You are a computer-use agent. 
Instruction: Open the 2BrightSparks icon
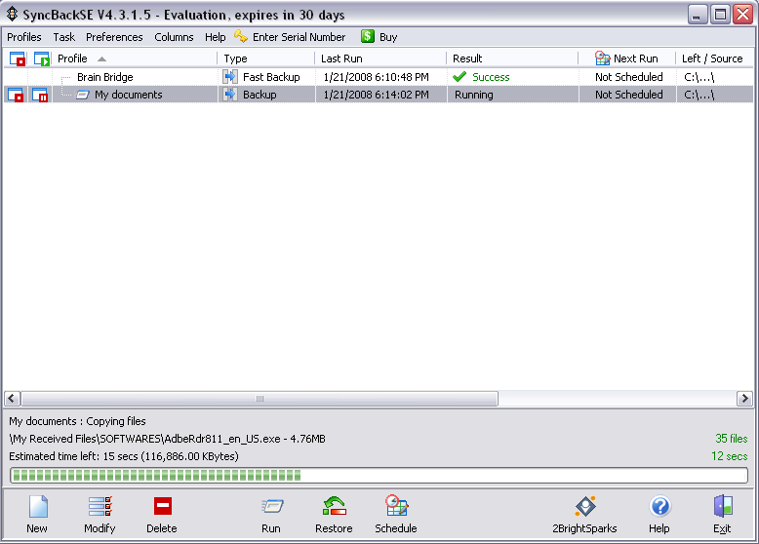585,506
